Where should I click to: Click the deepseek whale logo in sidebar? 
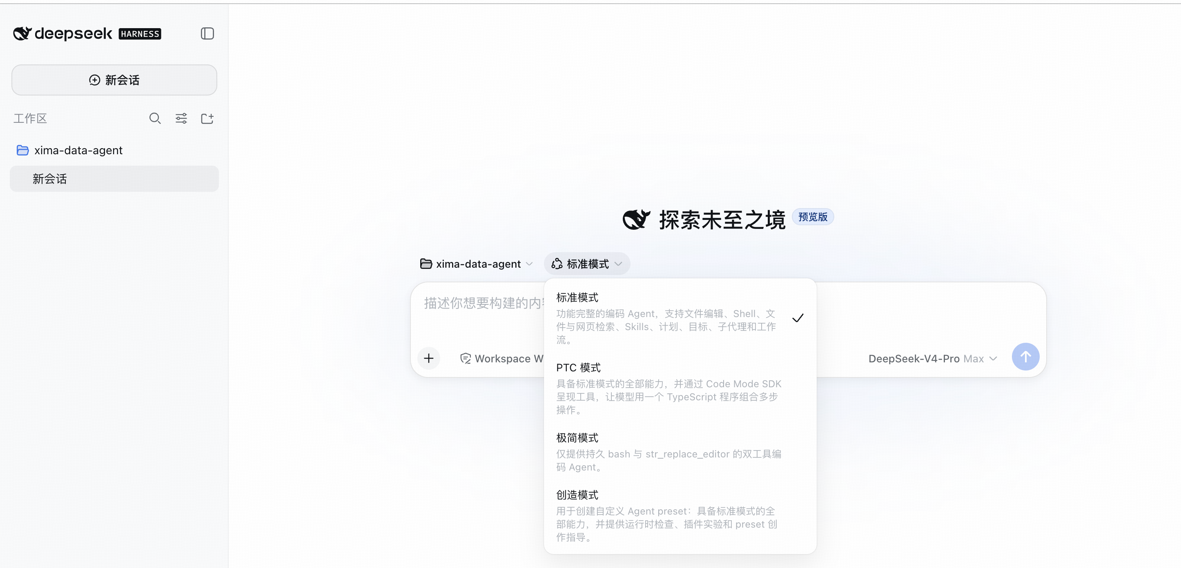click(x=22, y=33)
